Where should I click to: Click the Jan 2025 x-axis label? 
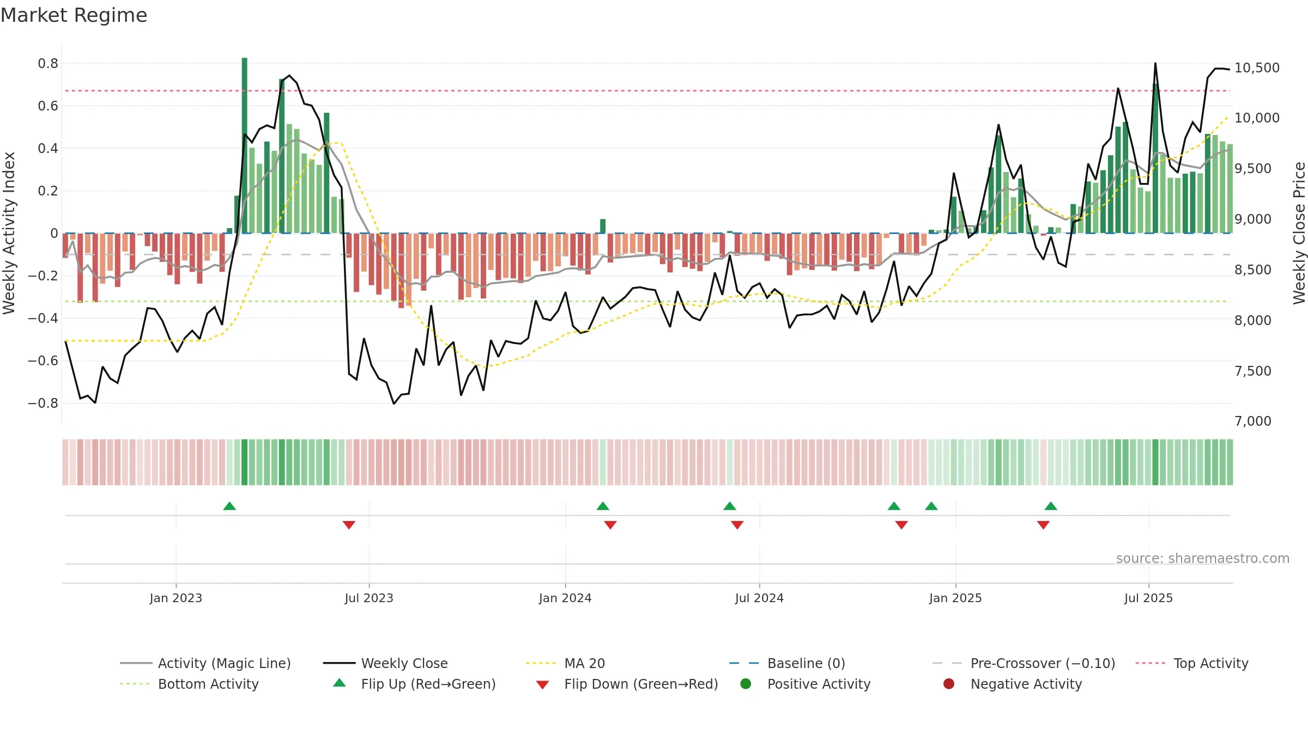point(955,598)
